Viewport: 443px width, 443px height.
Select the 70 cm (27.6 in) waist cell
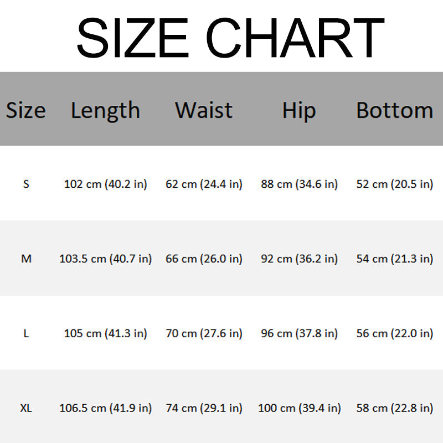pos(204,333)
